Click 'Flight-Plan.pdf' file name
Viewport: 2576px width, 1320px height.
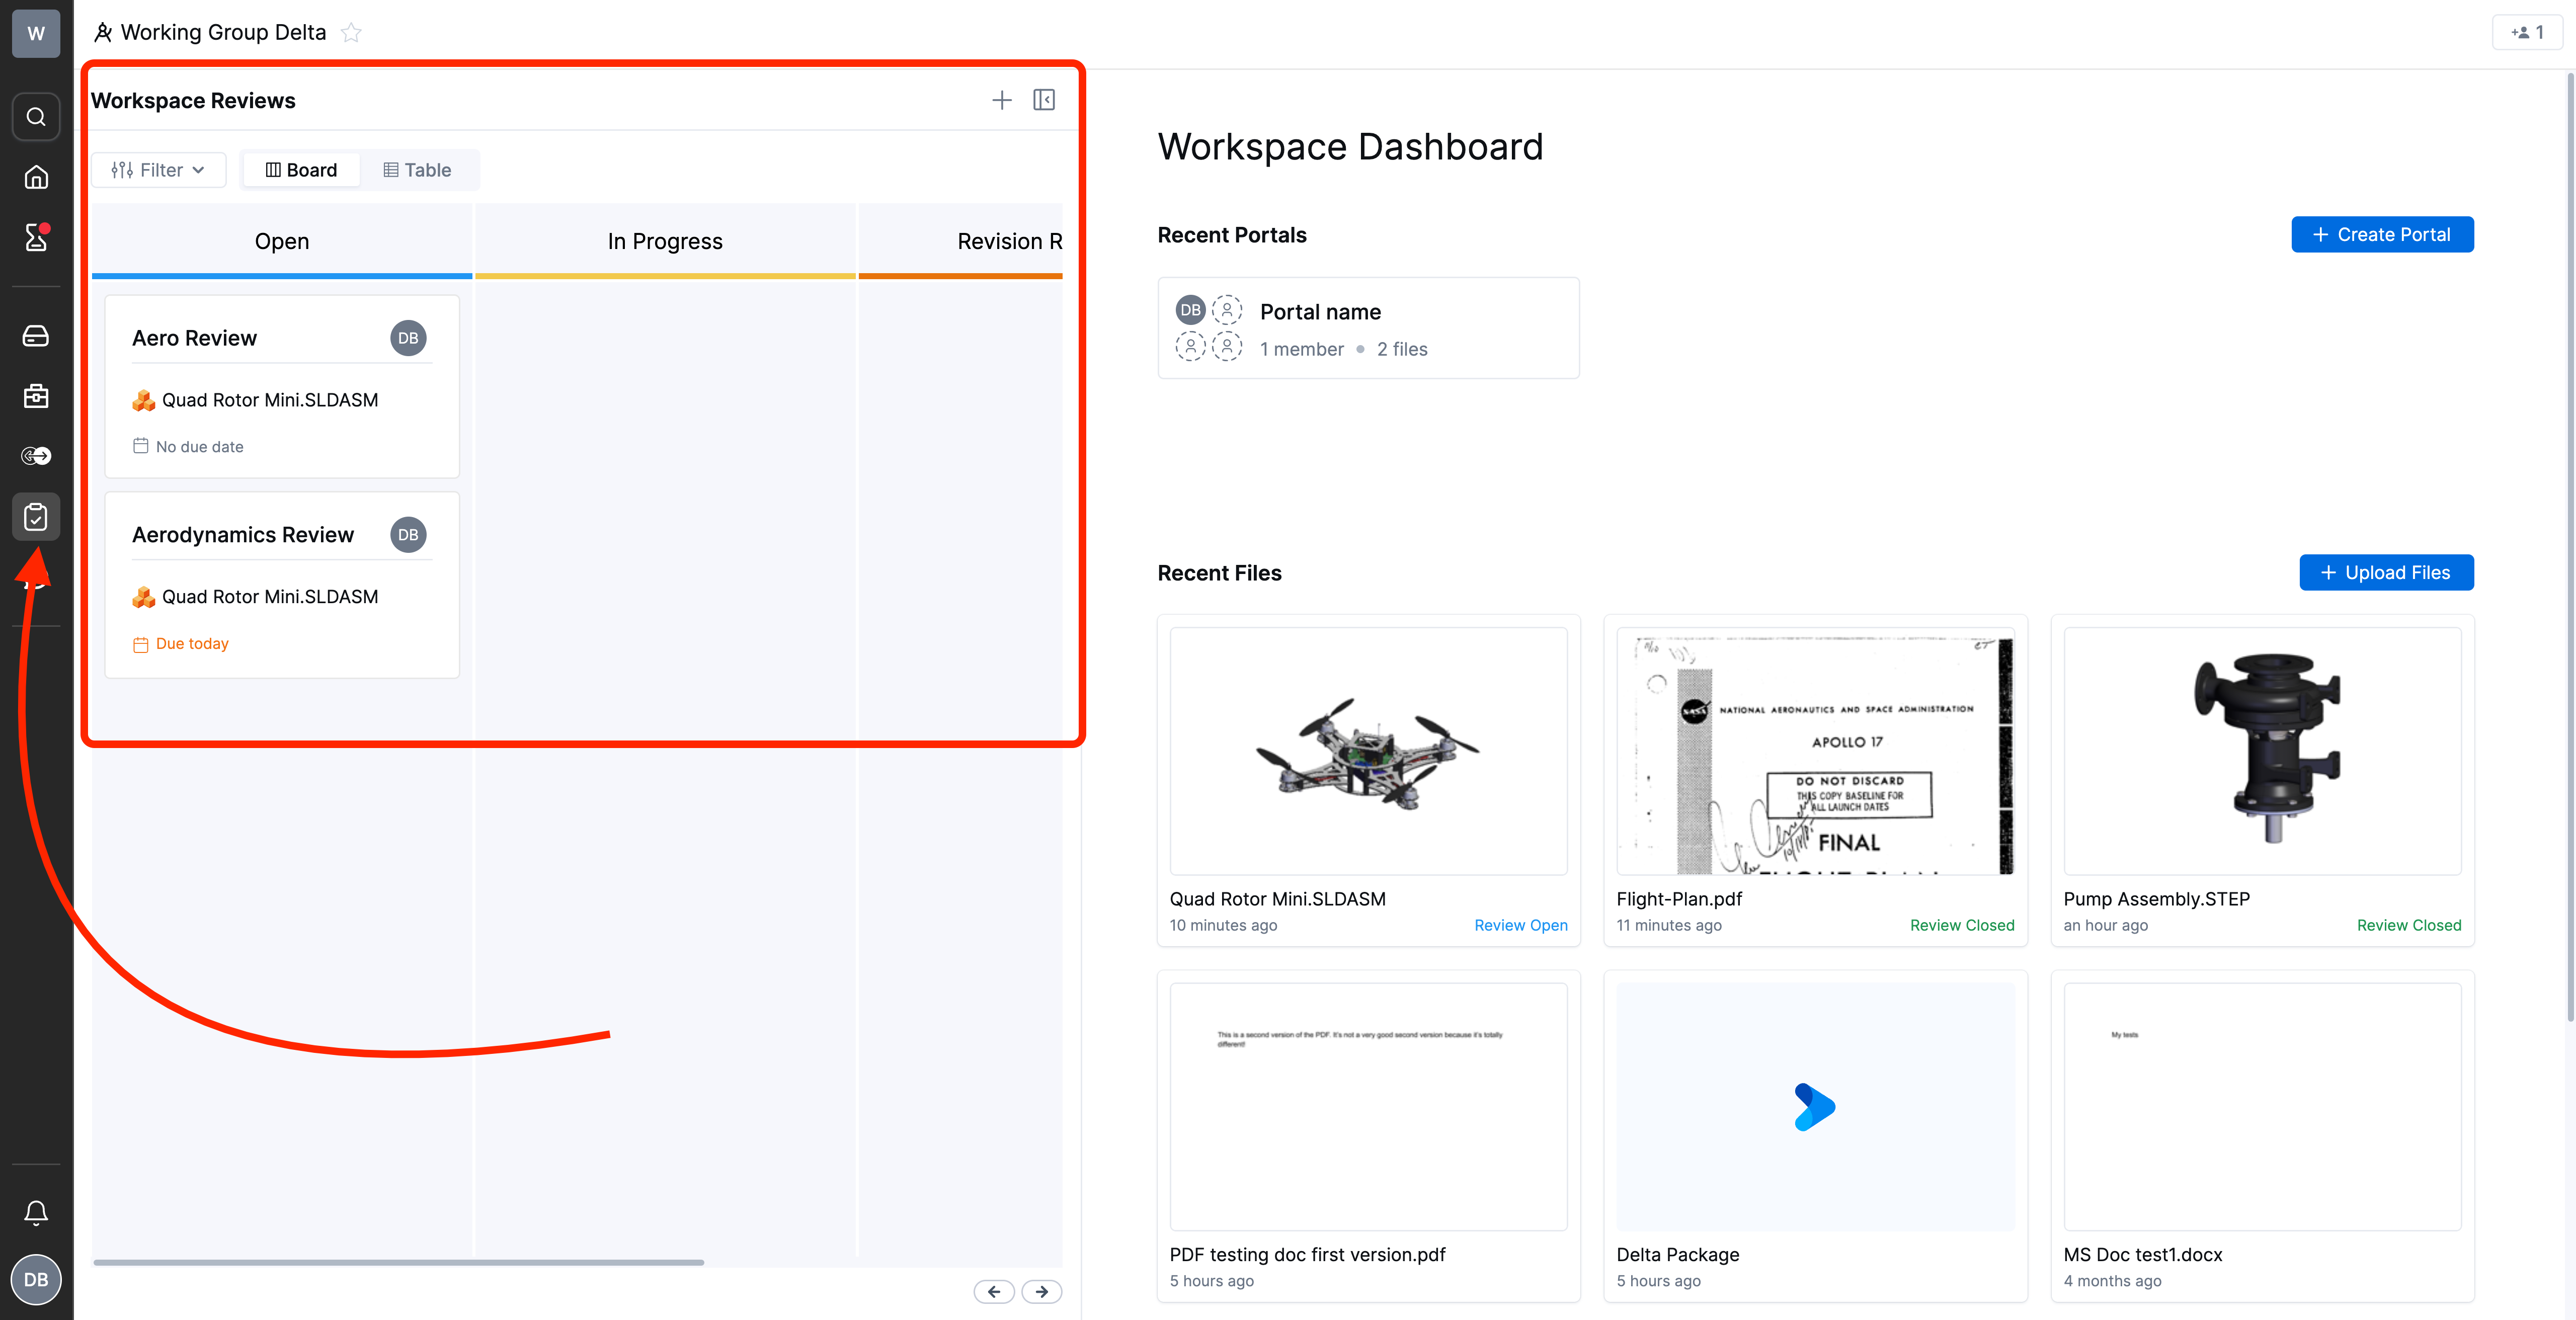click(x=1679, y=899)
